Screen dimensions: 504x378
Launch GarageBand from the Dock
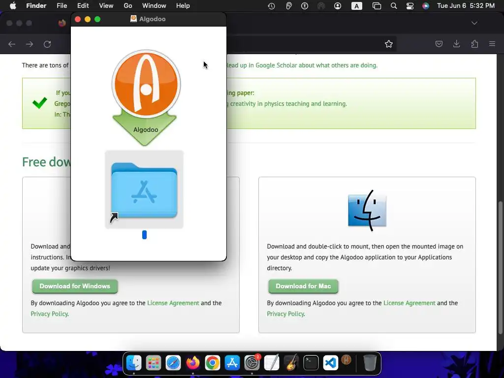pyautogui.click(x=291, y=363)
